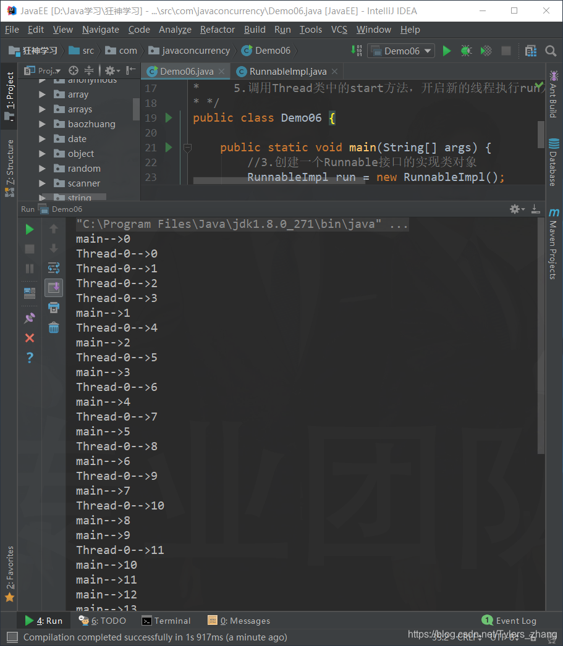Viewport: 563px width, 646px height.
Task: Print the console output
Action: 54,308
